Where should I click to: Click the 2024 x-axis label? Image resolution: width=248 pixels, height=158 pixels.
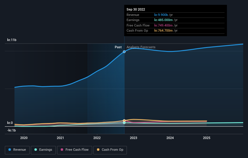pyautogui.click(x=170, y=138)
